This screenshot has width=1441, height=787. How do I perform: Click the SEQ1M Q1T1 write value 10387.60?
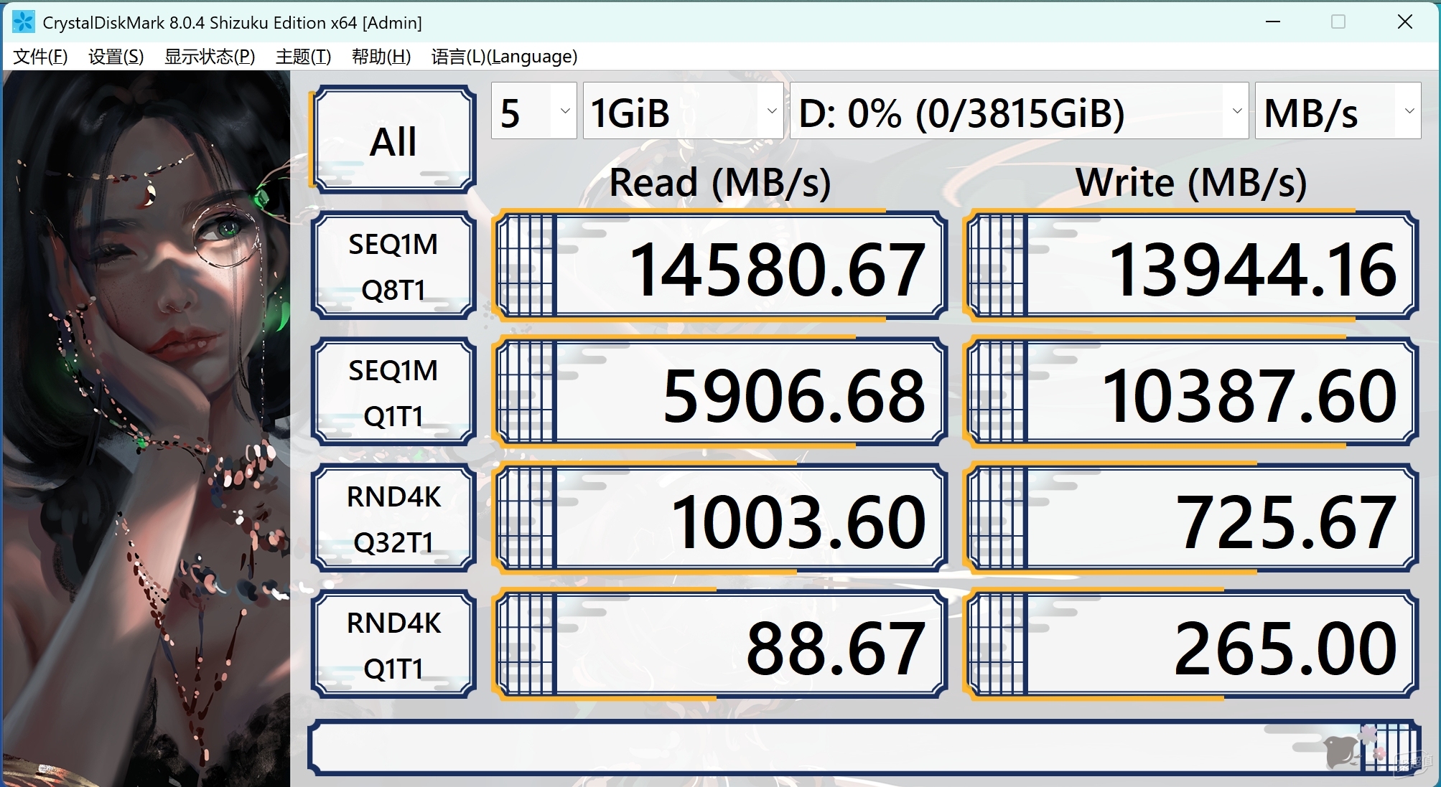tap(1192, 392)
